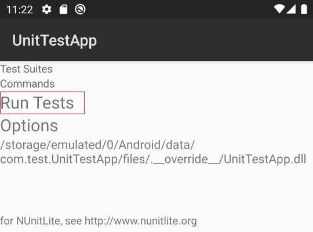Select the Commands section header
The width and height of the screenshot is (313, 232).
pos(27,84)
